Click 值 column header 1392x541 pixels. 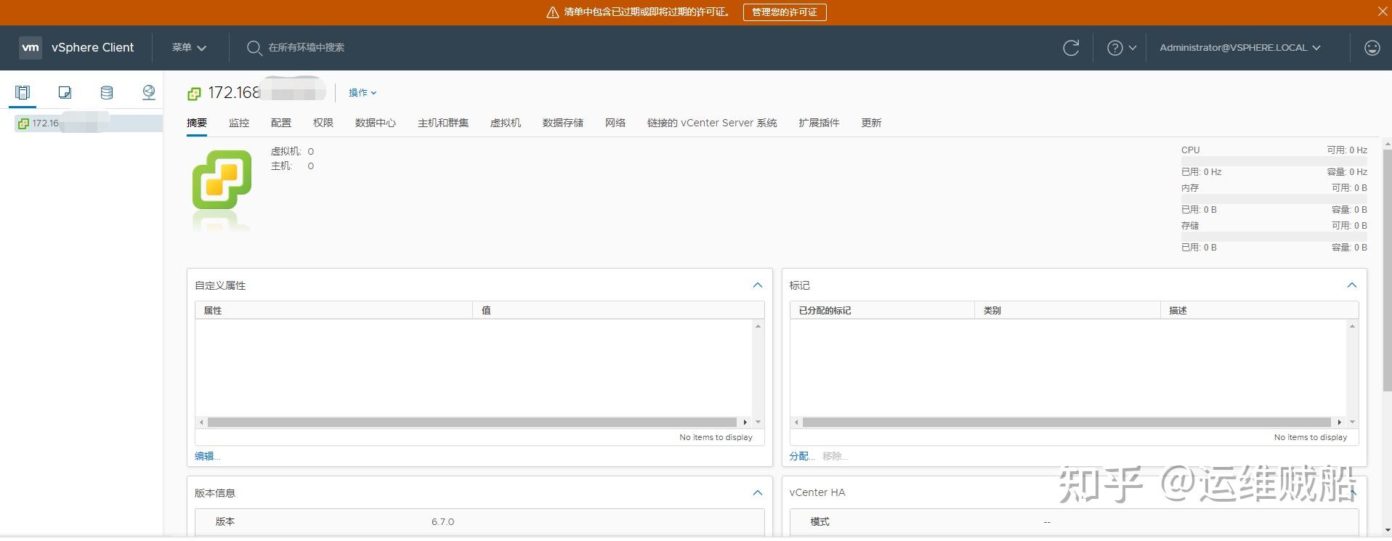[x=618, y=310]
